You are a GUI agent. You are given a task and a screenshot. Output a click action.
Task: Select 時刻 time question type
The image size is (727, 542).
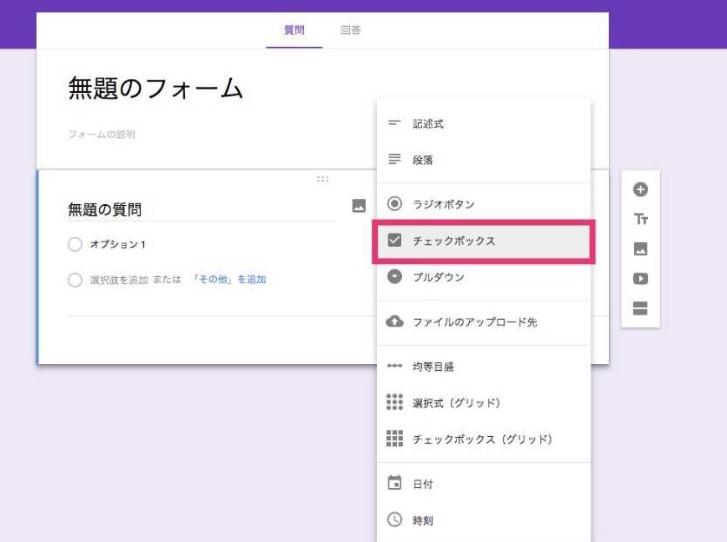484,519
